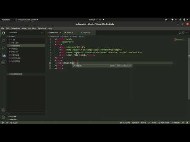Open the Help menu
The width and height of the screenshot is (190, 142).
pyautogui.click(x=50, y=28)
